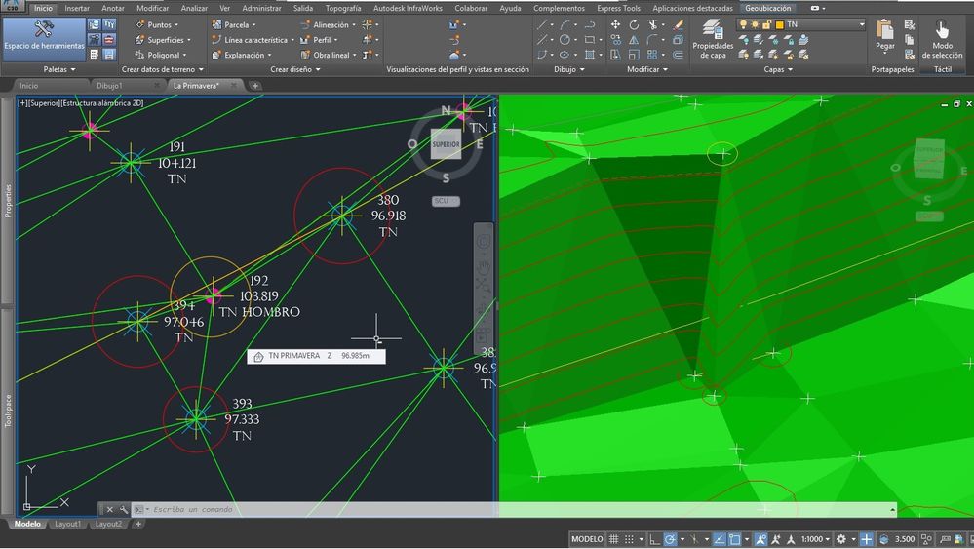This screenshot has height=549, width=974.
Task: Toggle polar tracking in status bar
Action: coord(670,539)
